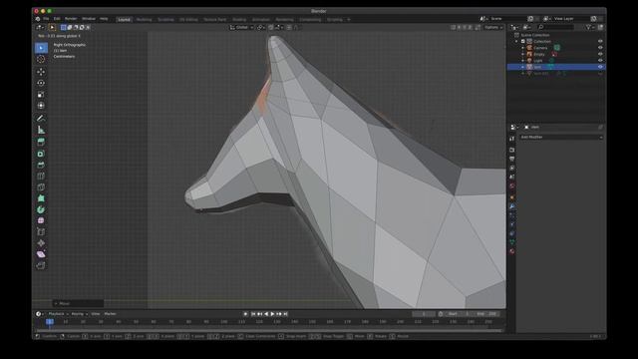The width and height of the screenshot is (638, 359).
Task: Jump to the timeline end frame
Action: [x=286, y=314]
